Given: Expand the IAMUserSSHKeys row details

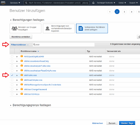Looking at the screenshot, I should (17, 94).
